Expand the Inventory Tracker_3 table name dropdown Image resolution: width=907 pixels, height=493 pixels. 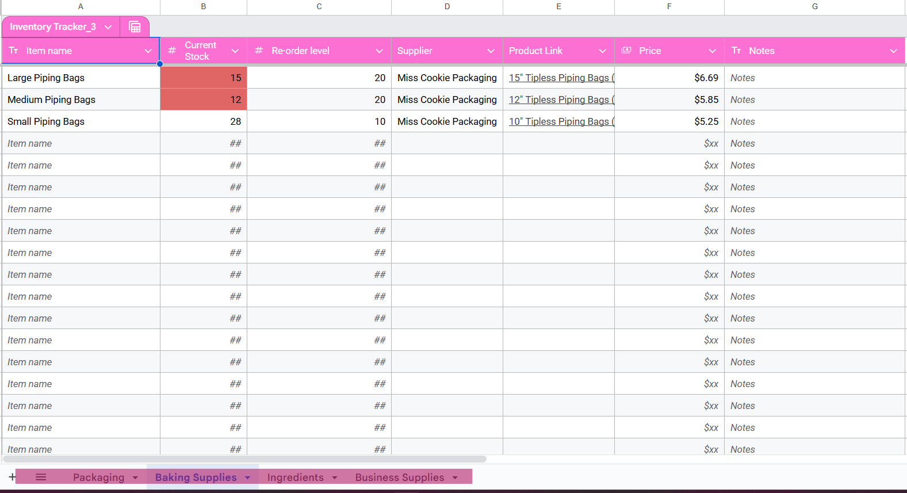click(x=108, y=27)
